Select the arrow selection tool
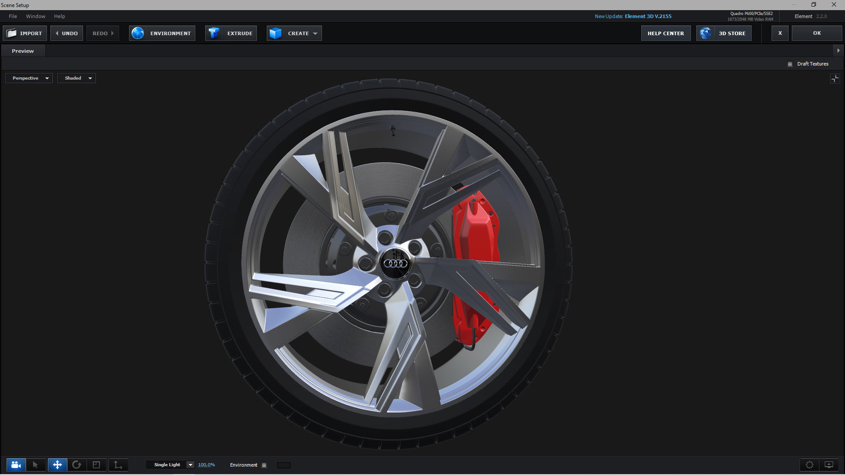This screenshot has height=475, width=845. pyautogui.click(x=35, y=465)
